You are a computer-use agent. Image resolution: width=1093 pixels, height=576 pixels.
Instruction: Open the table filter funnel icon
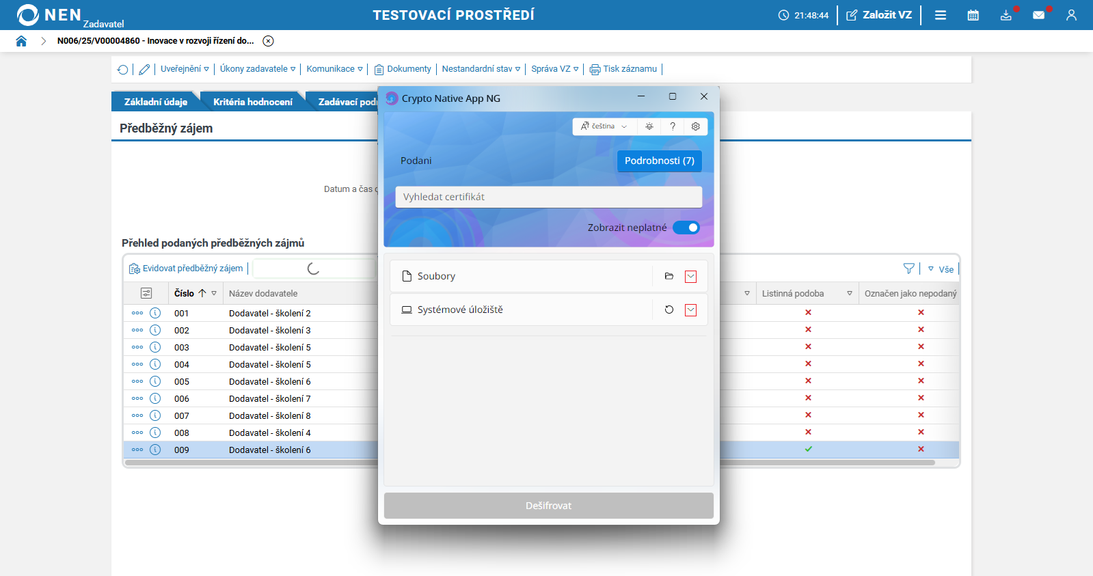[909, 269]
